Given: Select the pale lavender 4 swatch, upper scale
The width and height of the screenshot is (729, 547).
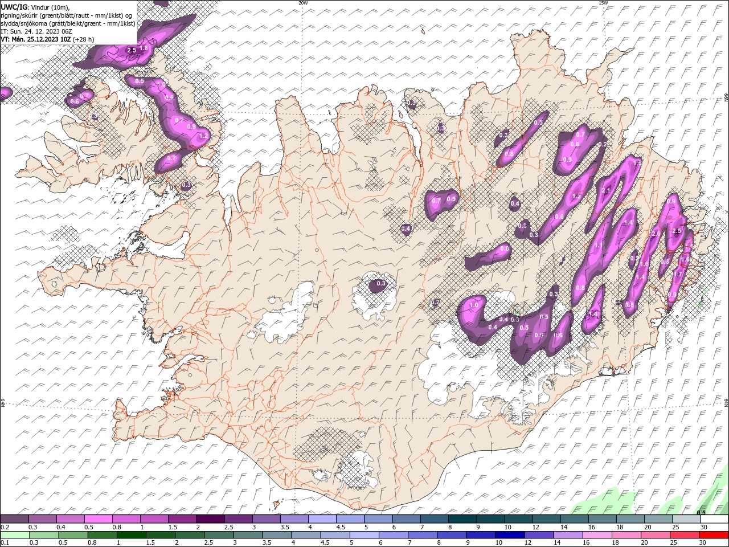Looking at the screenshot, I should click(322, 519).
